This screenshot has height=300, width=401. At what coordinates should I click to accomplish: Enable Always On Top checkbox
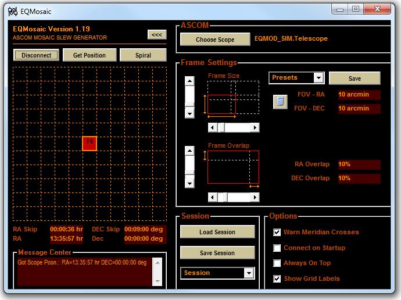(x=277, y=263)
